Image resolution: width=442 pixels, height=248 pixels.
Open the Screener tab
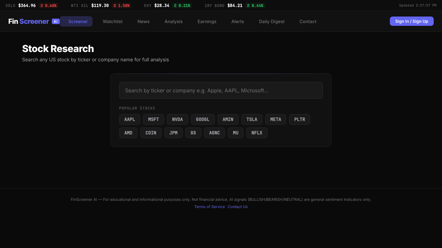point(76,21)
